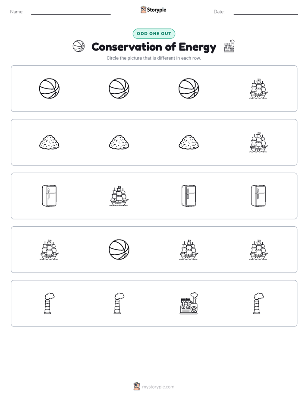Click the sailing ship in the rock pile row
This screenshot has width=308, height=399.
[x=258, y=142]
